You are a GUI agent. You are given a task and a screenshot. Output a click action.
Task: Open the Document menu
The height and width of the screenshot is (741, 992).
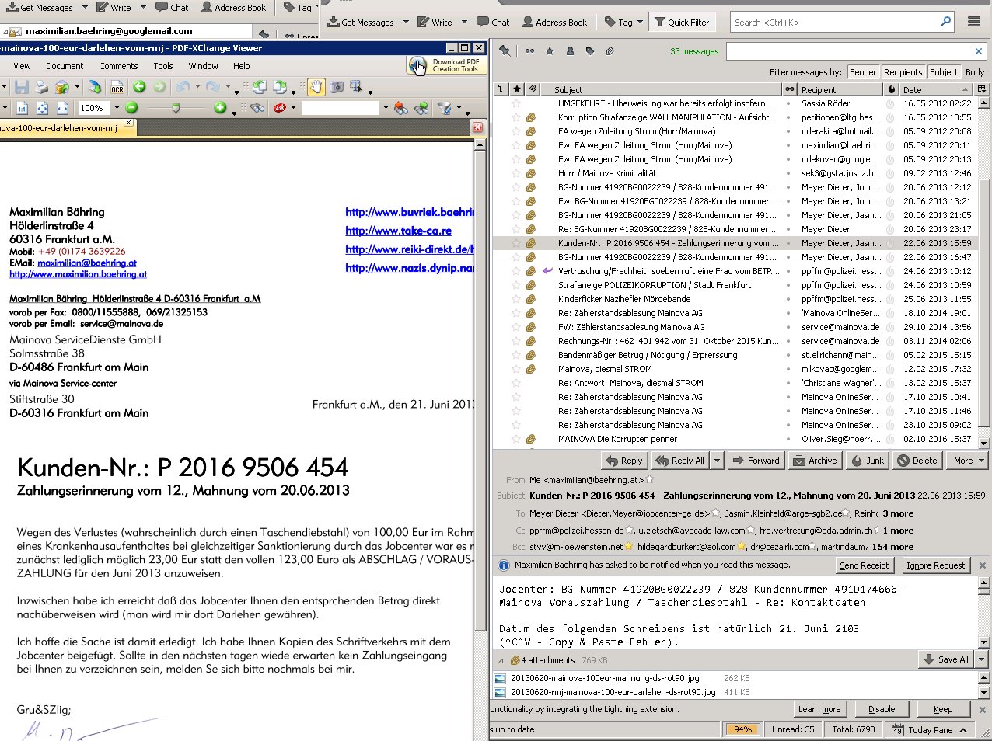(x=65, y=66)
